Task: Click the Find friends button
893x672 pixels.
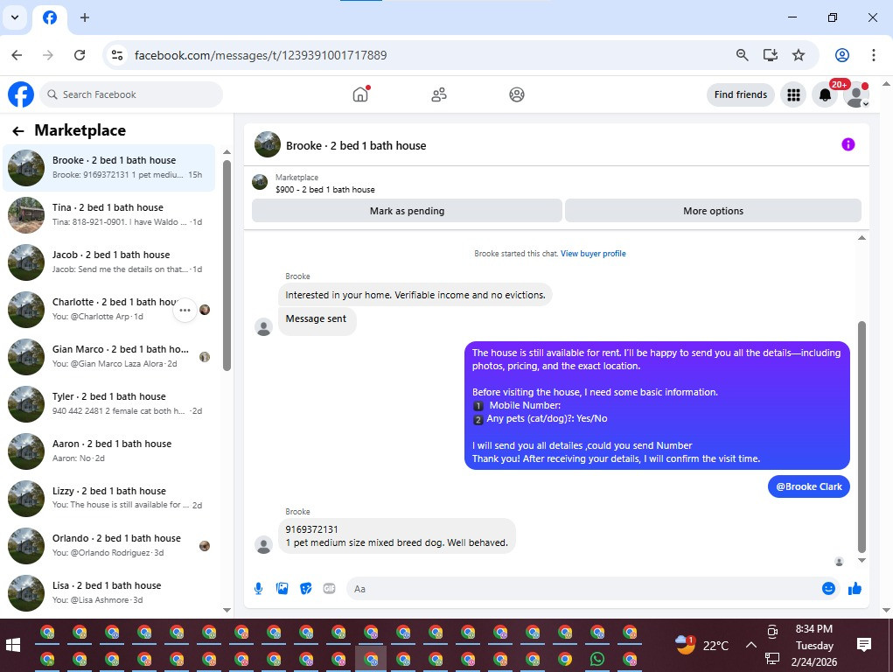Action: coord(740,94)
